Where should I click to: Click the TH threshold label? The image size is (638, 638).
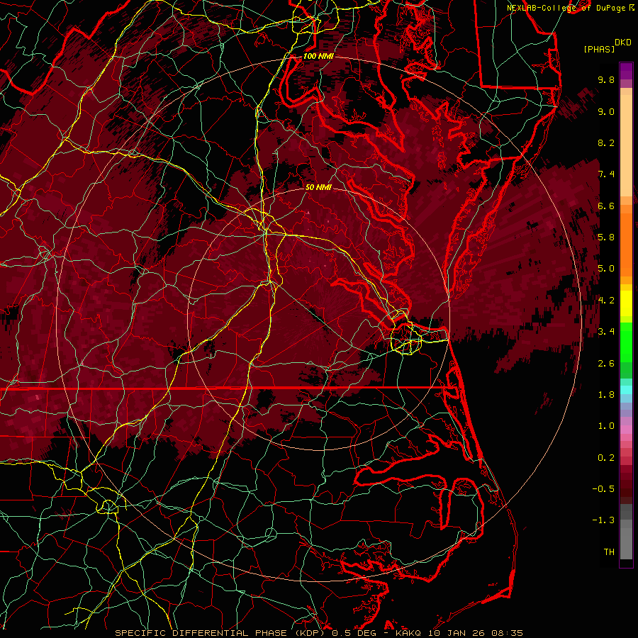[x=609, y=552]
